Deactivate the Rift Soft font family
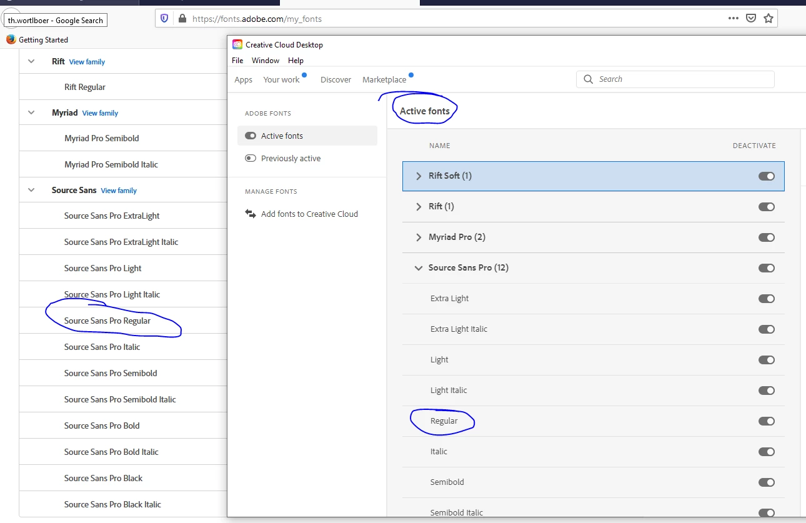 click(767, 176)
